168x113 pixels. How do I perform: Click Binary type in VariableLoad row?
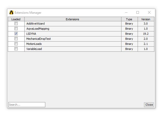tap(129, 49)
